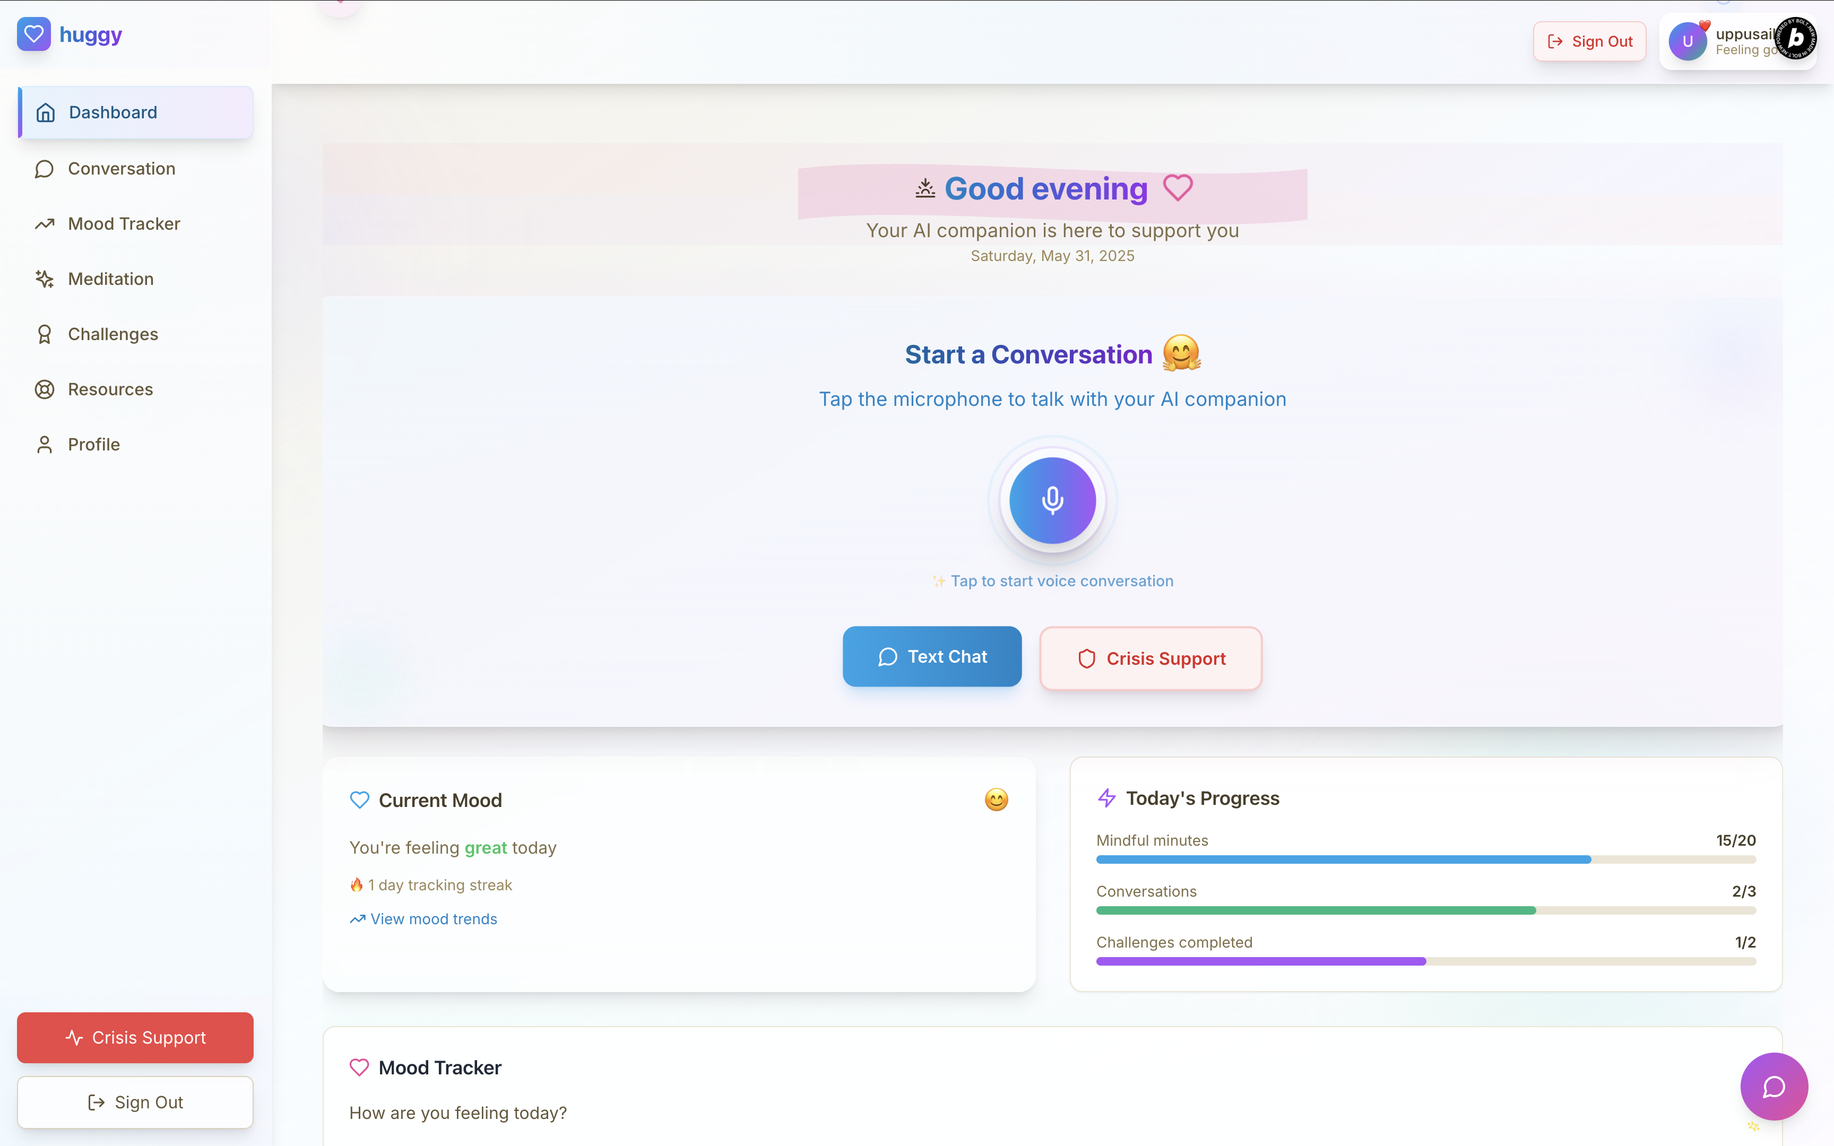Click the user avatar circle

(x=1687, y=42)
